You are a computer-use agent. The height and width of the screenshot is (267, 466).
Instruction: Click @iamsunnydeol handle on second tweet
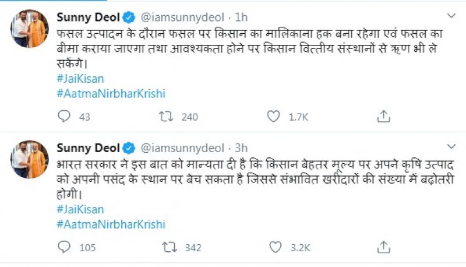coord(181,148)
